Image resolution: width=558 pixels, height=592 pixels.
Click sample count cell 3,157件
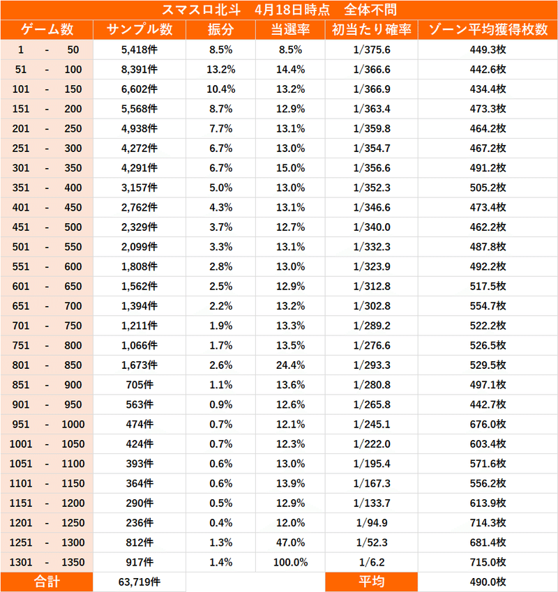point(139,188)
